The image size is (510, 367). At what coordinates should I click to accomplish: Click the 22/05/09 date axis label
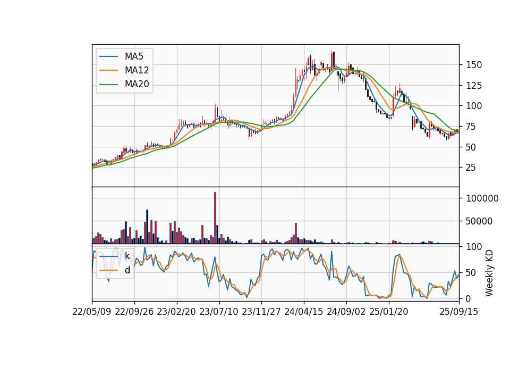coord(92,312)
